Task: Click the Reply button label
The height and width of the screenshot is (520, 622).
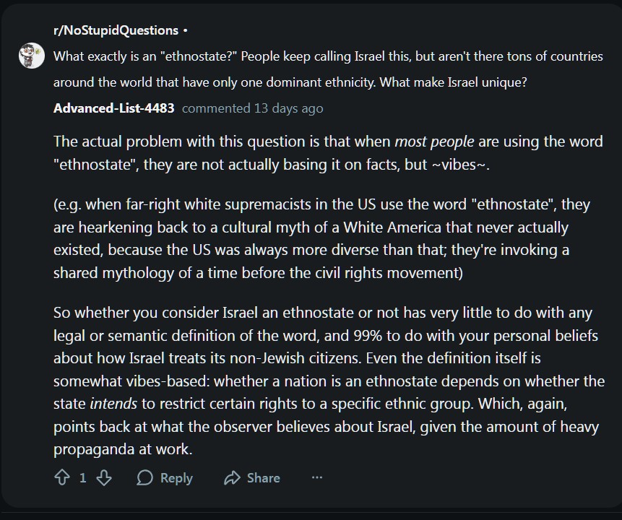Action: pyautogui.click(x=176, y=477)
